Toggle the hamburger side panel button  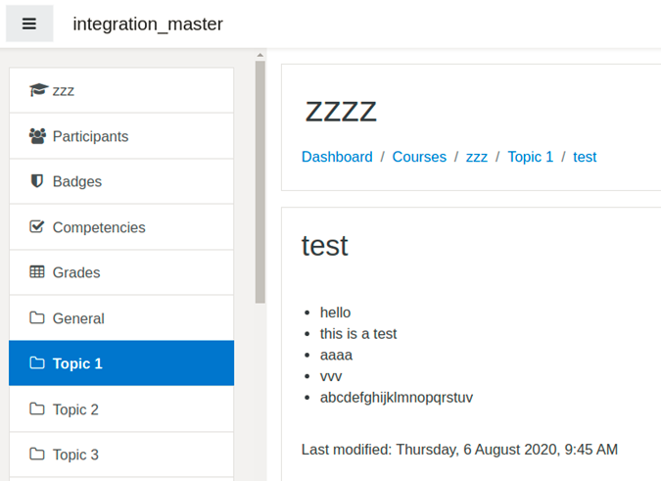[x=29, y=24]
